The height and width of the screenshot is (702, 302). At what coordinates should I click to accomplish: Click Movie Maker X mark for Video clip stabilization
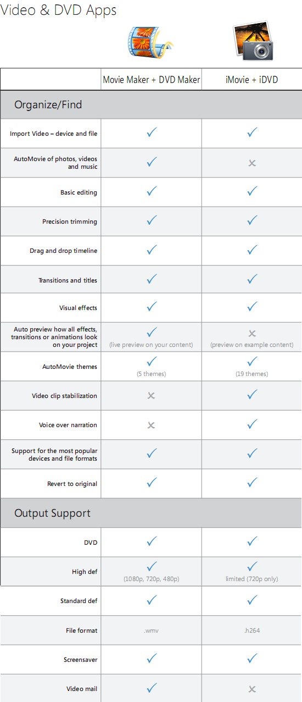click(x=152, y=396)
